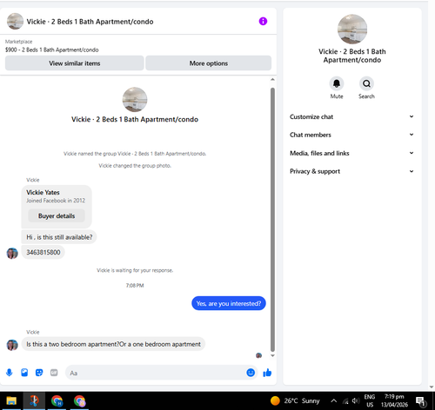Expand Media, files and links section
This screenshot has width=435, height=410.
coord(351,153)
